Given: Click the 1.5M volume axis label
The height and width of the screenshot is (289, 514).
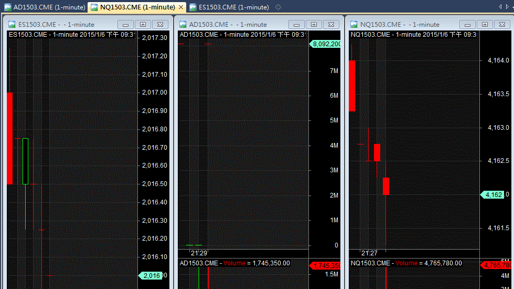Looking at the screenshot, I should coord(331,274).
